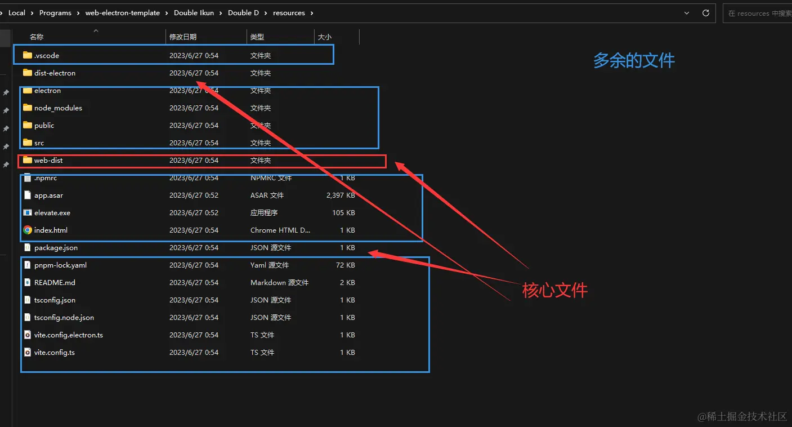792x427 pixels.
Task: Open the web-electron-template breadcrumb folder
Action: coord(123,12)
